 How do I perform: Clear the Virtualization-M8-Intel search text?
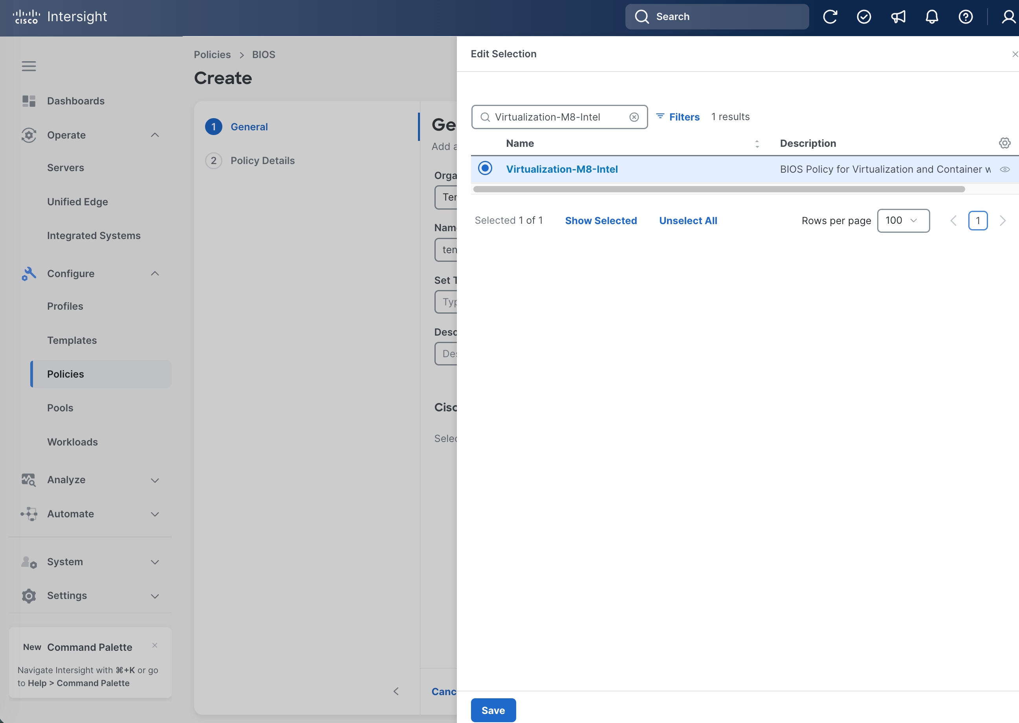634,117
